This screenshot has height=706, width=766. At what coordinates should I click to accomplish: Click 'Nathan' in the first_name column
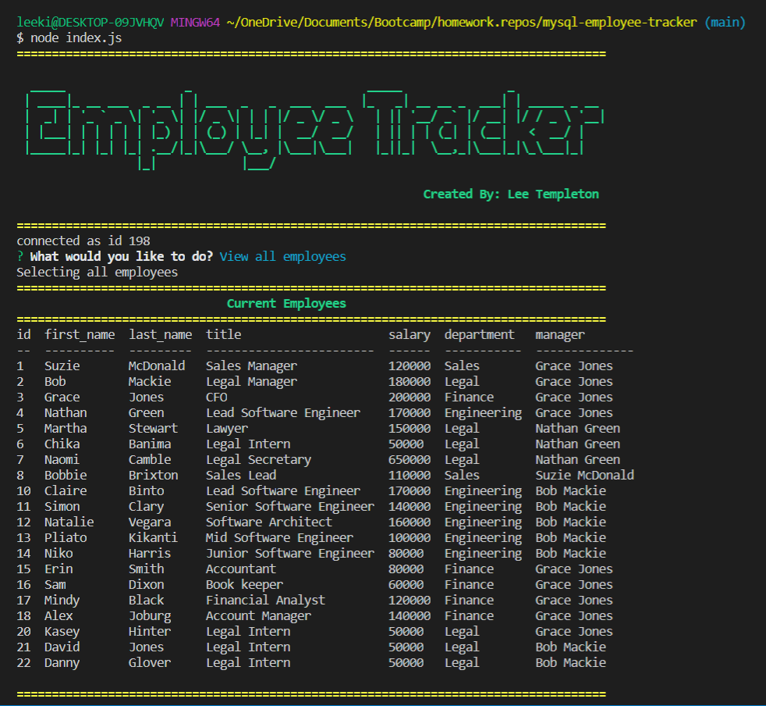pyautogui.click(x=66, y=413)
